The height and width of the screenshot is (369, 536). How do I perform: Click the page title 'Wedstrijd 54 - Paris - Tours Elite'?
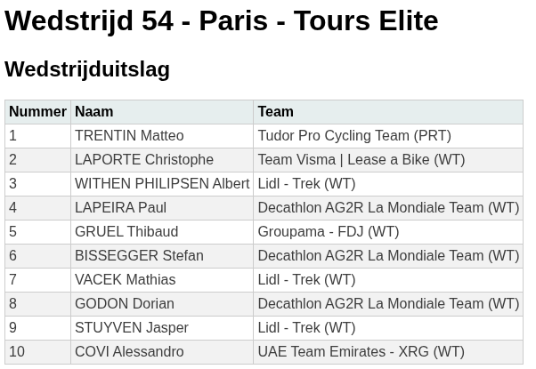tap(222, 21)
